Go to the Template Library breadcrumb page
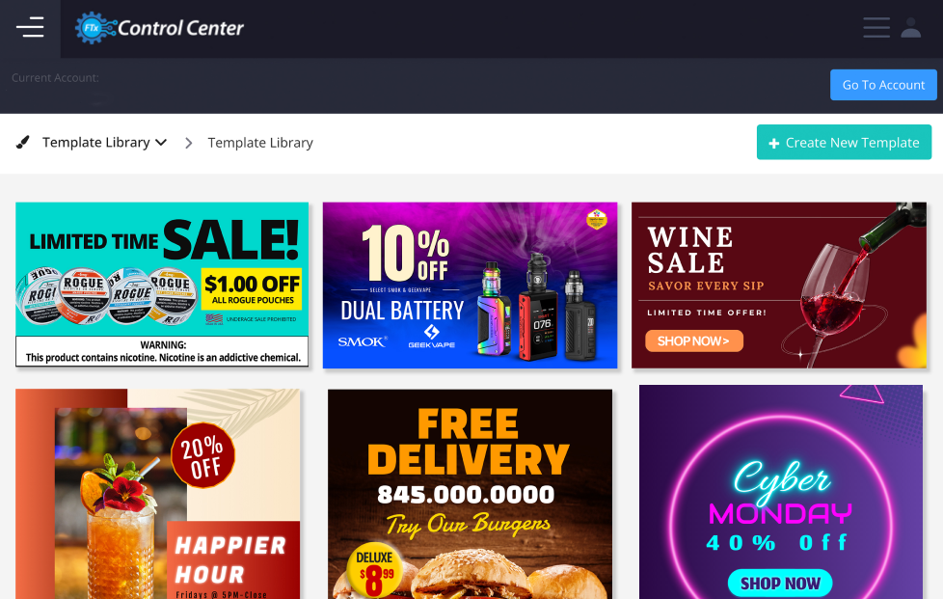This screenshot has width=943, height=599. click(260, 143)
